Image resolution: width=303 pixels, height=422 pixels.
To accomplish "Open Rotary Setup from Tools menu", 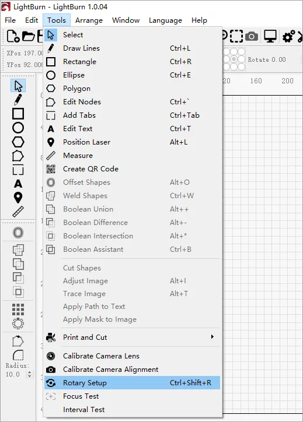I will 132,383.
